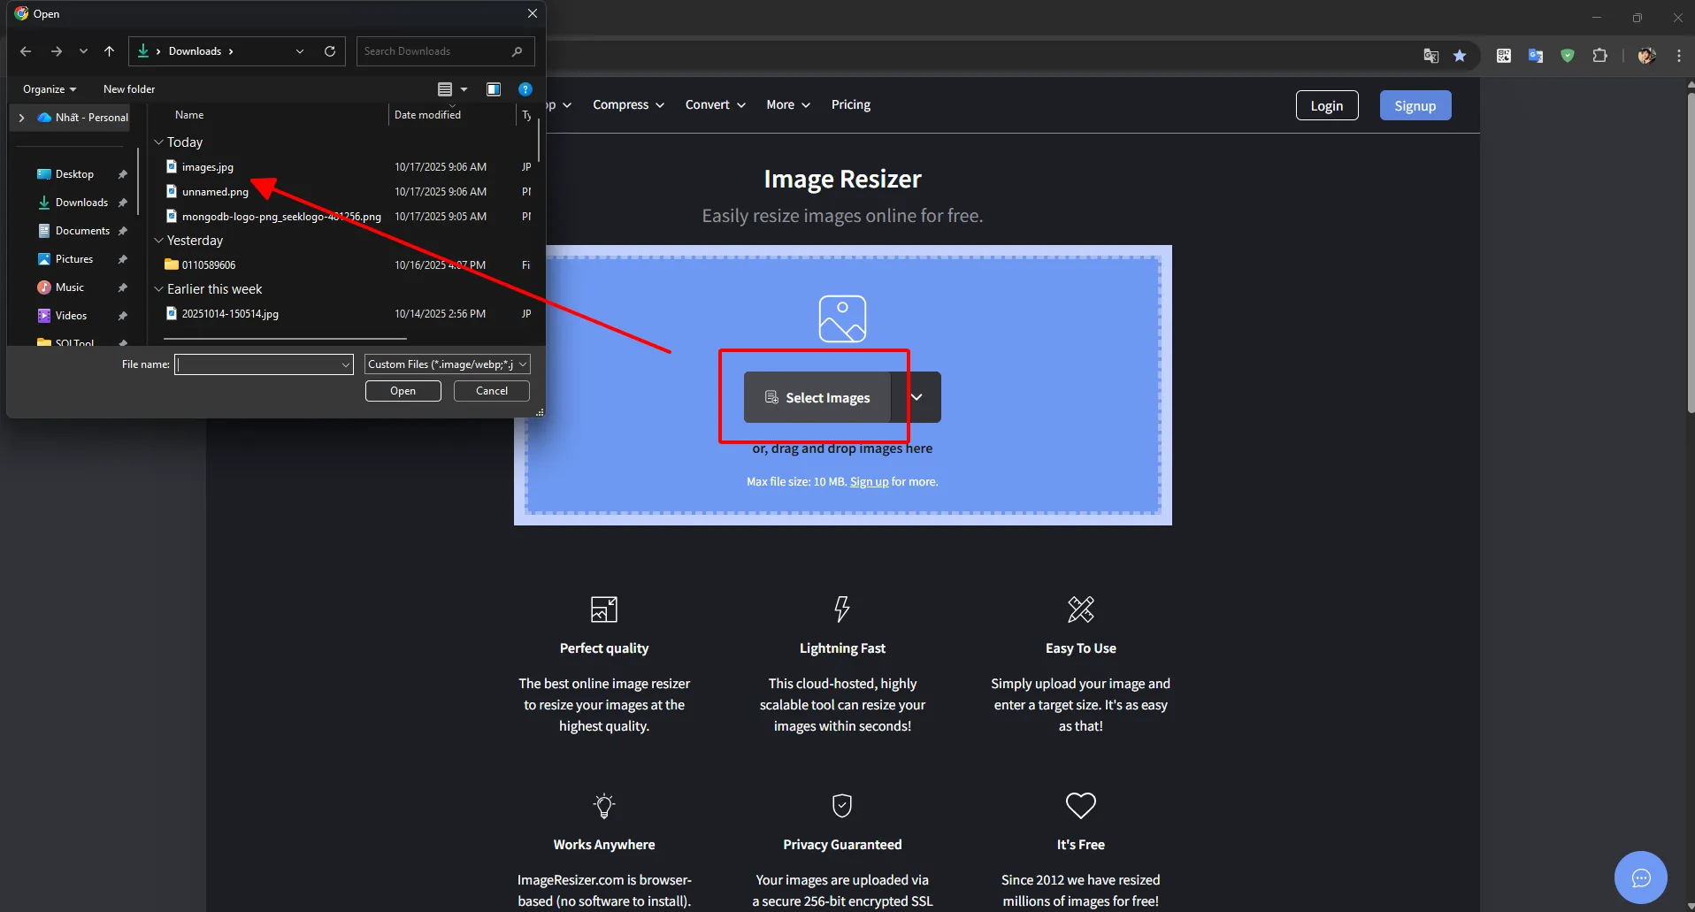Screen dimensions: 1695x912
Task: Open Videos in the sidebar
Action: point(71,316)
